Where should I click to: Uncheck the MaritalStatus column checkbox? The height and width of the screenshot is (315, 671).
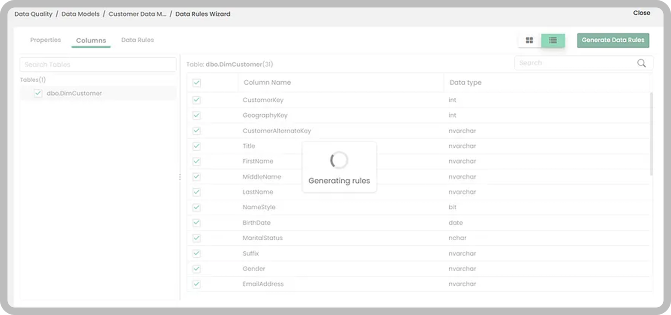click(x=197, y=238)
